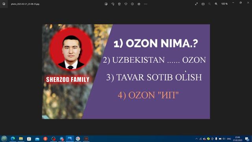Click the 100 % zoom level
Image resolution: width=252 pixels, height=142 pixels.
click(x=224, y=4)
